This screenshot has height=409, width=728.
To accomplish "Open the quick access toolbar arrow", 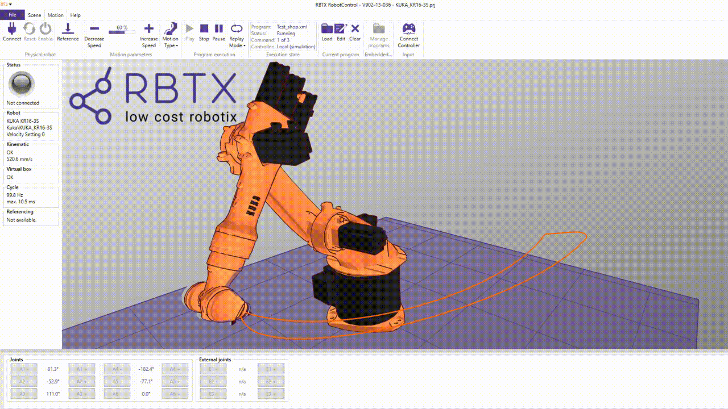I will point(10,5).
